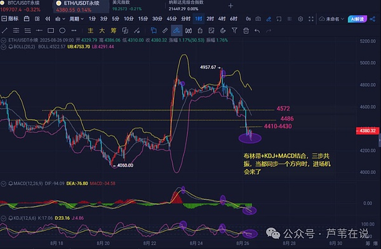Switch to 纳斯达克综合指数 tab
This screenshot has width=381, height=249.
187,6
